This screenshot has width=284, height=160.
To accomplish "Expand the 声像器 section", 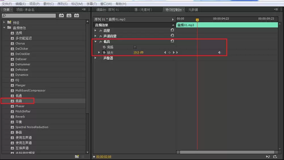I will 95,58.
